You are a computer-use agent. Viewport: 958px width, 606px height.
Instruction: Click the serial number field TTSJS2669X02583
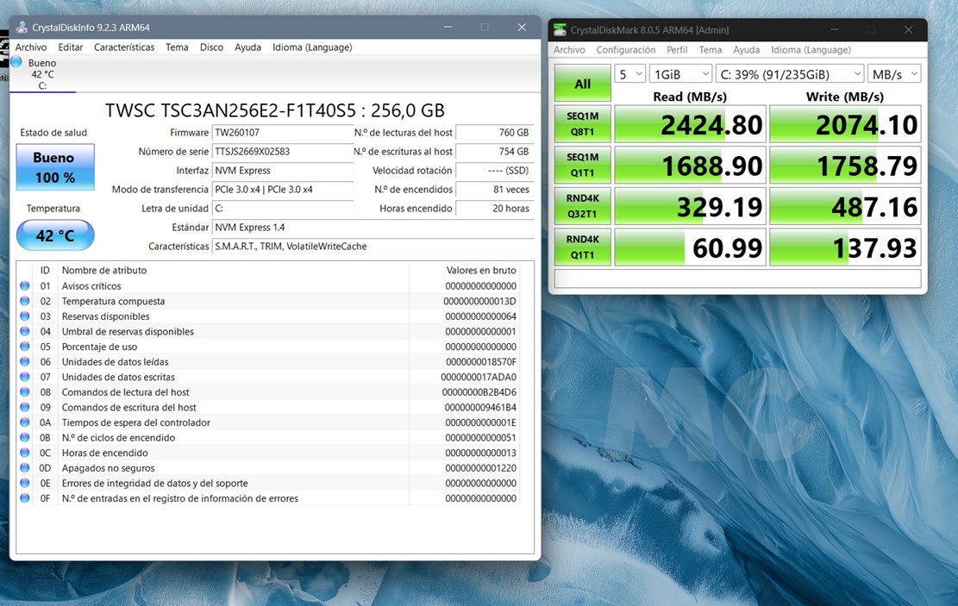pyautogui.click(x=282, y=152)
